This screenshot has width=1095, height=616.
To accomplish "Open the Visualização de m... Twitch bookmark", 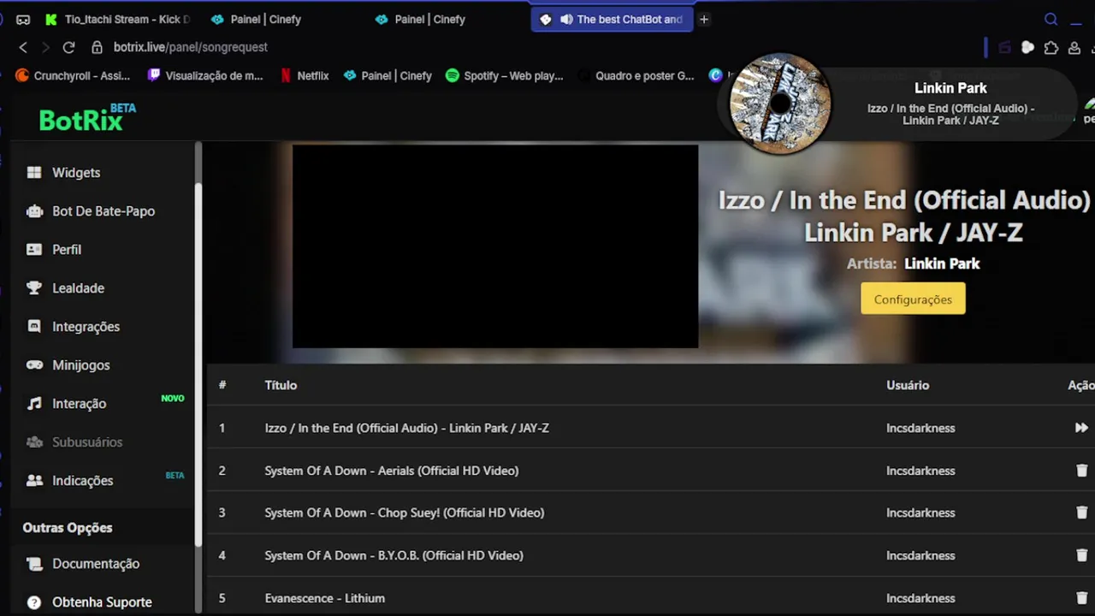I will (x=205, y=75).
